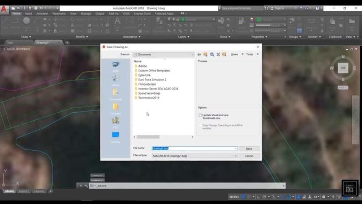Image resolution: width=362 pixels, height=204 pixels.
Task: Open the FTP location in places sidebar
Action: [115, 122]
